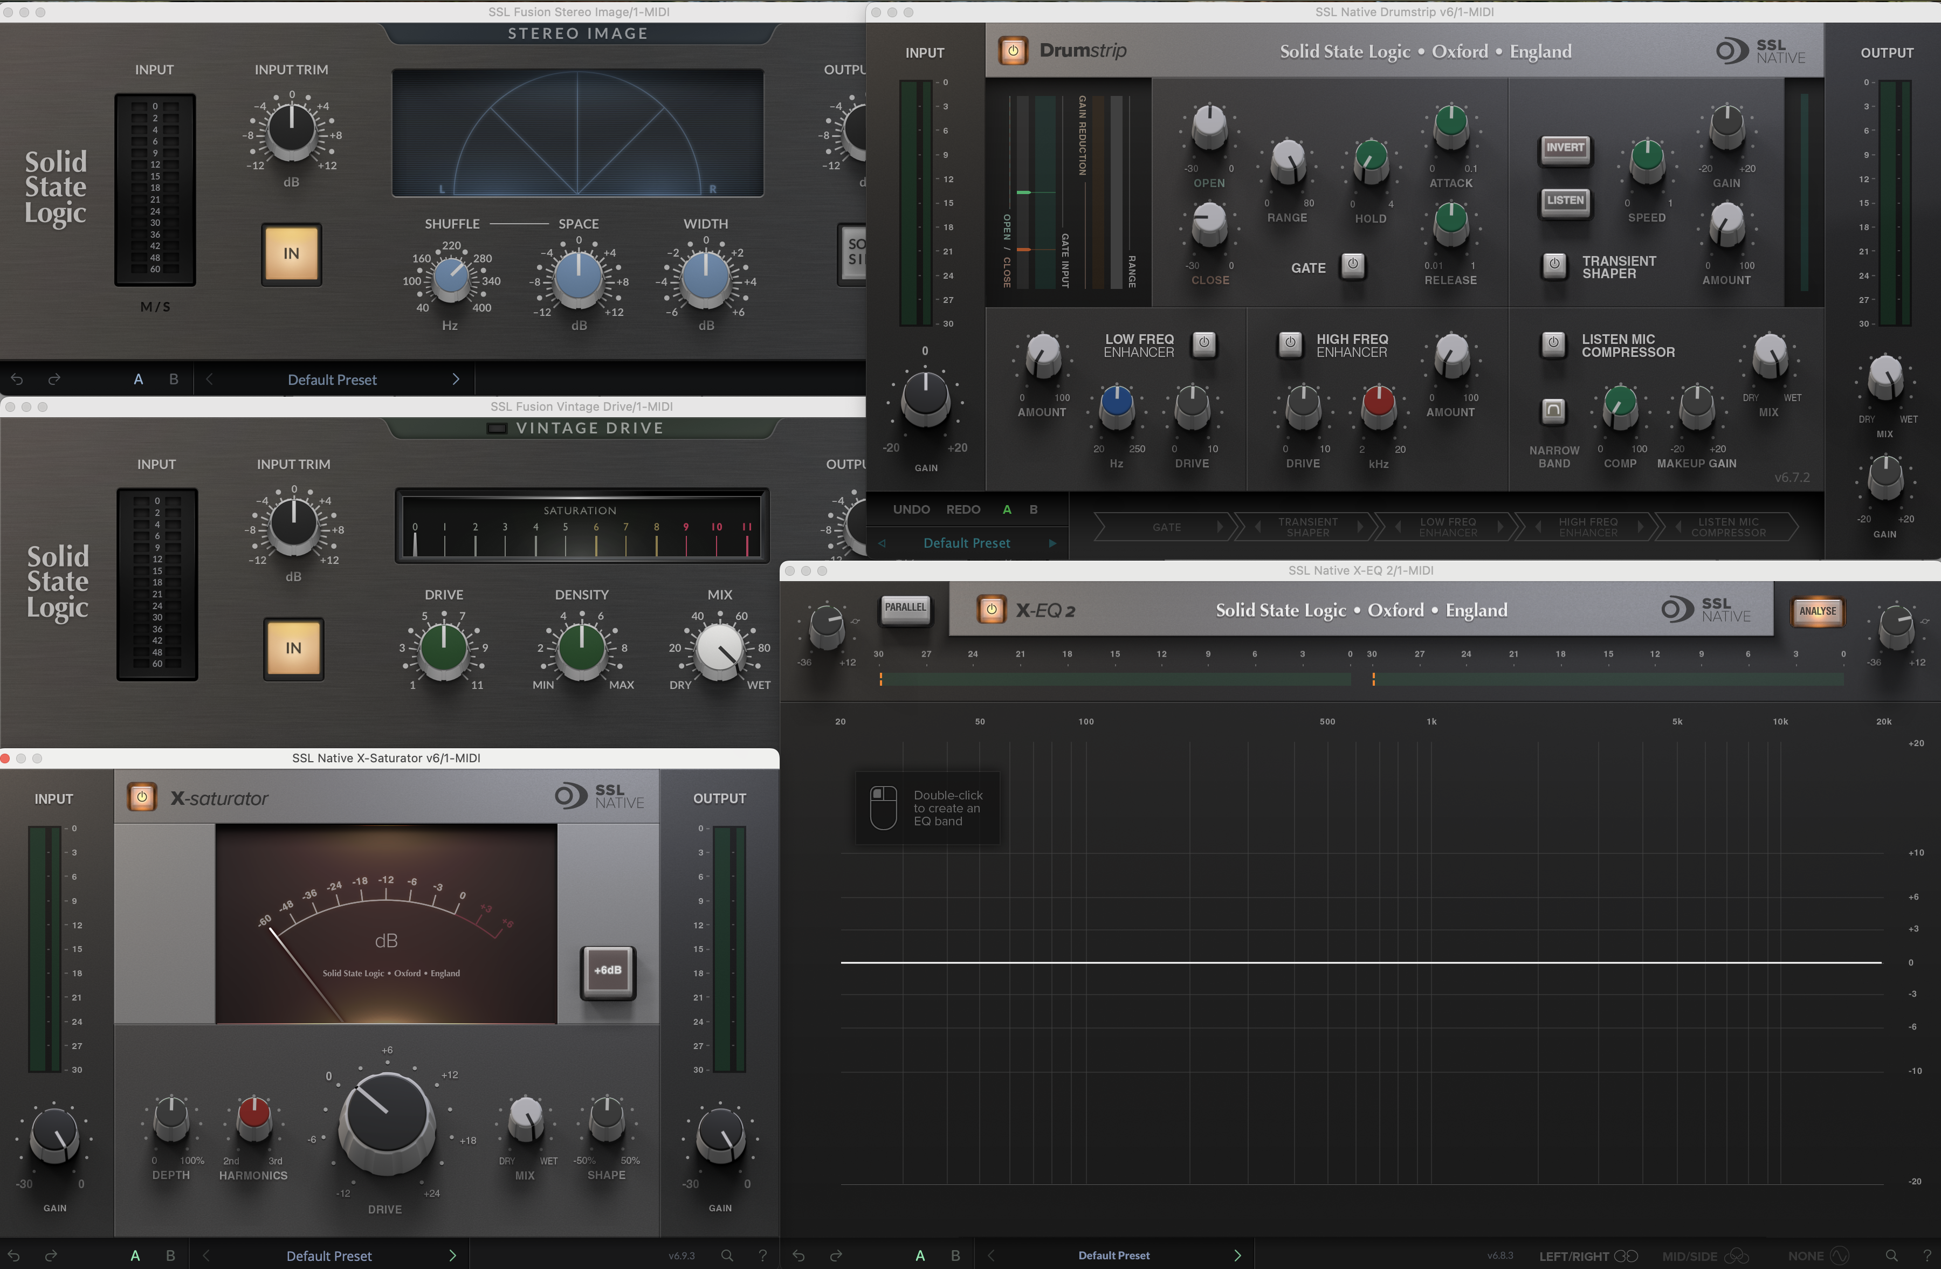Toggle Drumstrip plugin power button
Screen dimensions: 1941x1269
click(x=1013, y=51)
